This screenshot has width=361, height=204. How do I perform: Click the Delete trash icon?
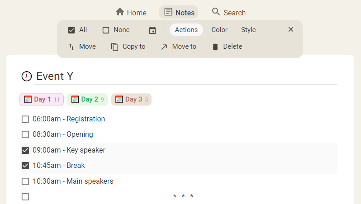pyautogui.click(x=215, y=47)
